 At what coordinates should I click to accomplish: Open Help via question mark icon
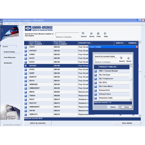(105, 34)
